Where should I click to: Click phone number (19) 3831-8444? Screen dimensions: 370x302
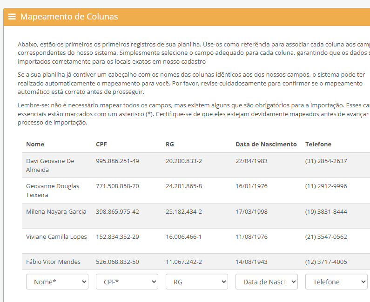coord(326,211)
